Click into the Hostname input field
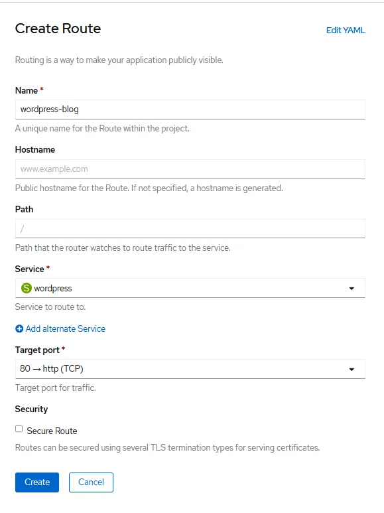The width and height of the screenshot is (384, 513). [x=190, y=169]
